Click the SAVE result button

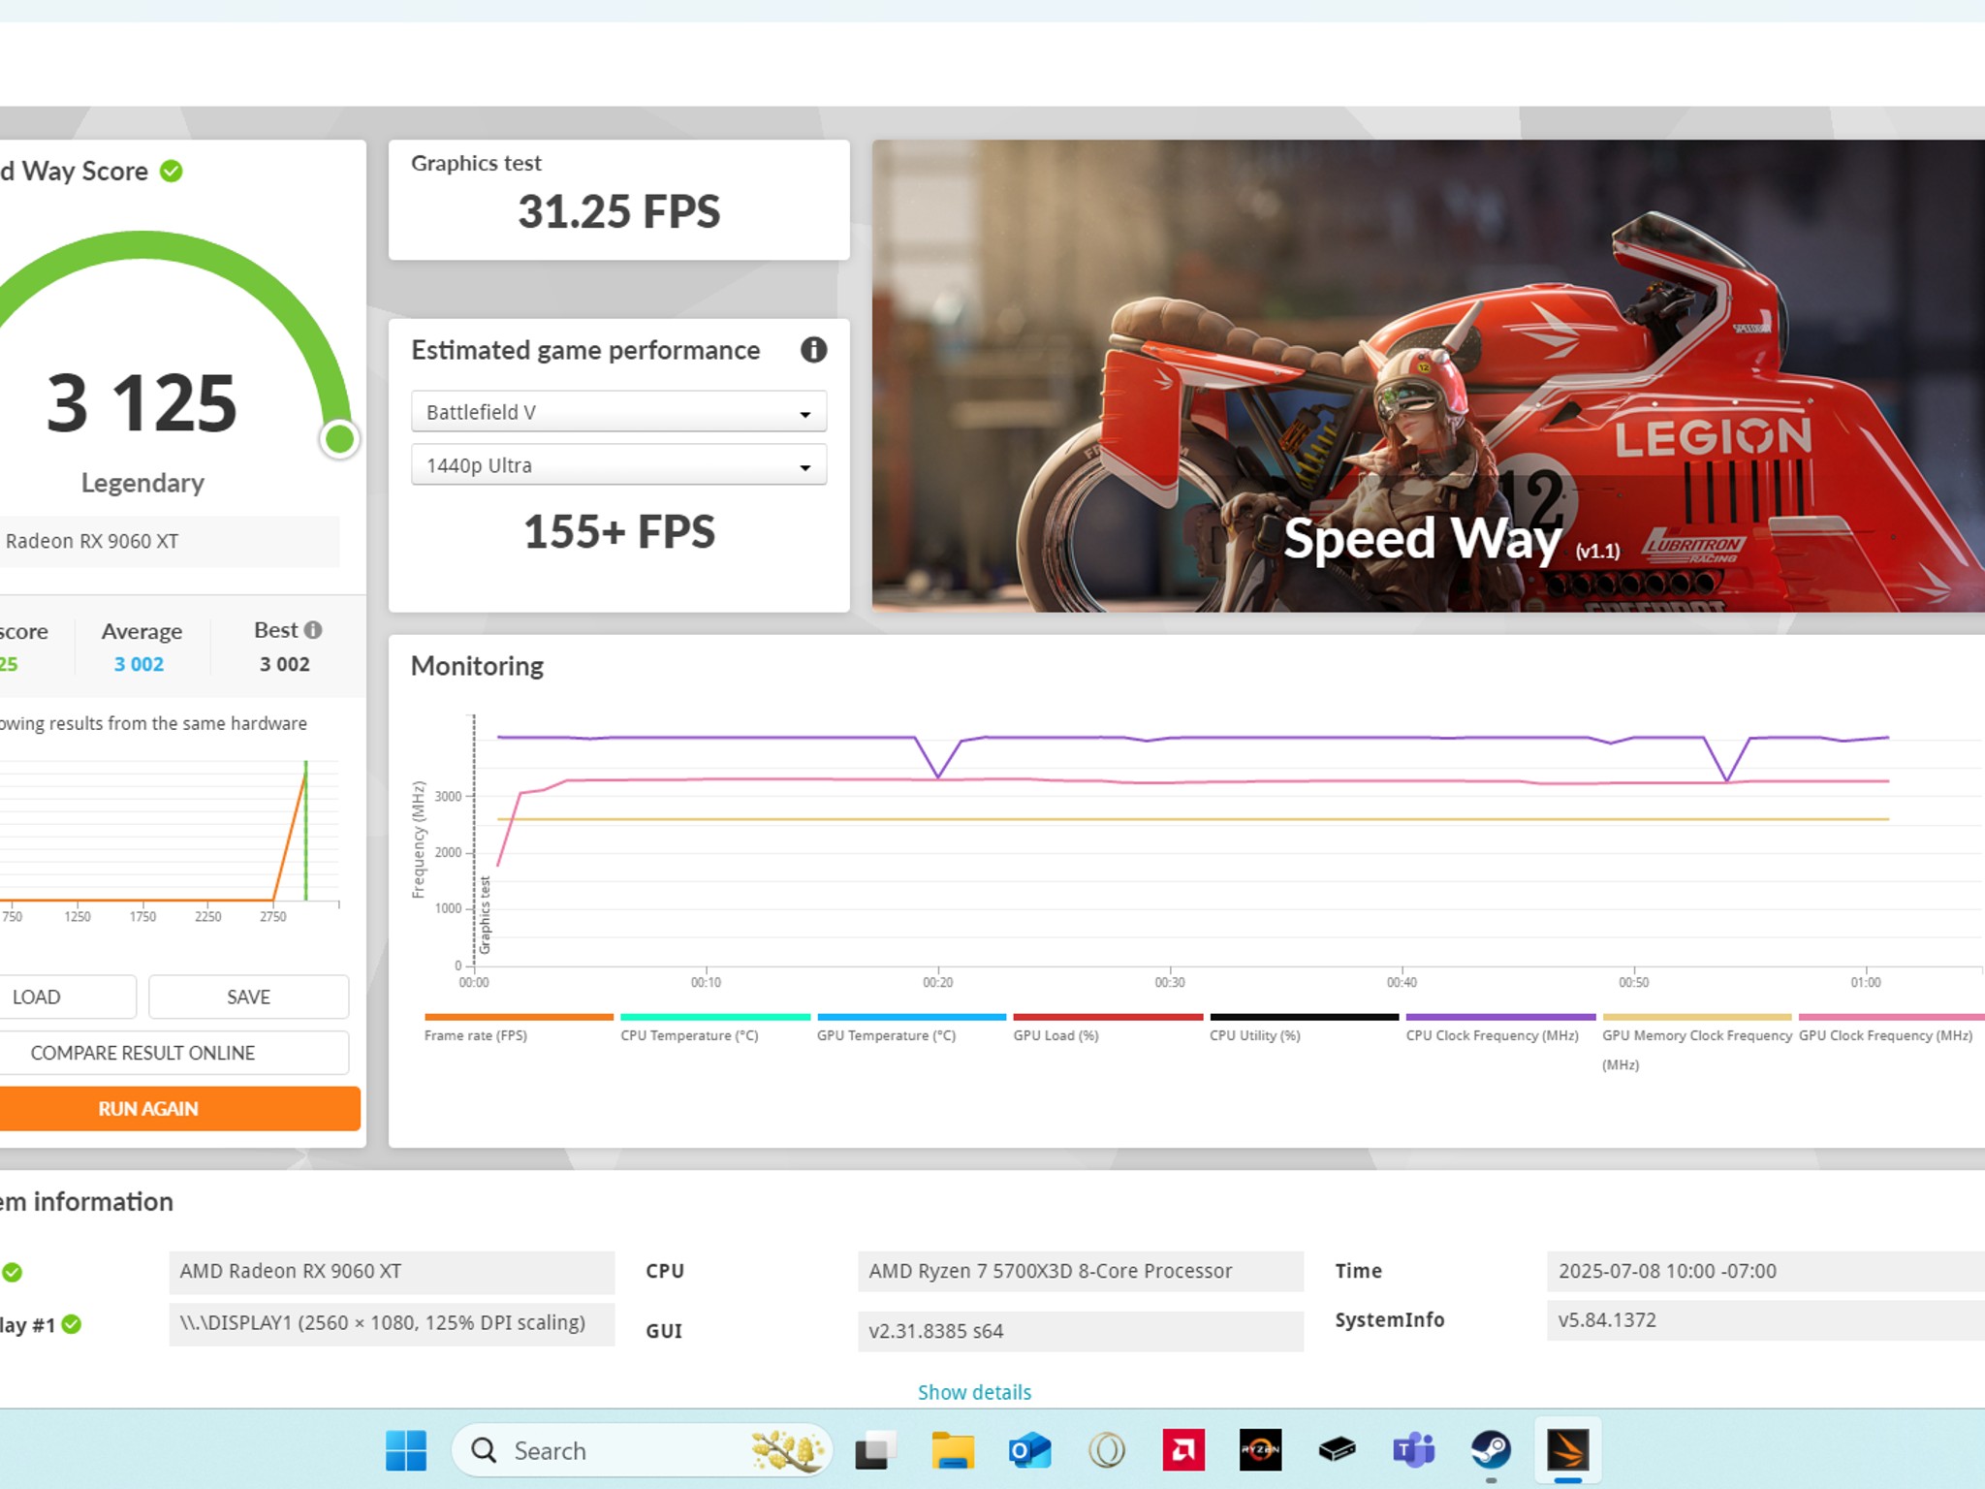coord(248,997)
